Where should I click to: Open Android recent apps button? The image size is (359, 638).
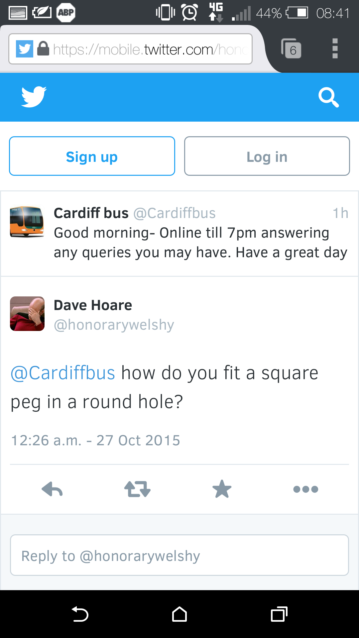click(279, 614)
